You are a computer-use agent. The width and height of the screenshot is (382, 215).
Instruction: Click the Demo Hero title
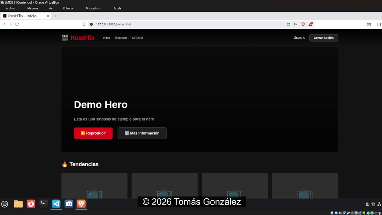(101, 105)
